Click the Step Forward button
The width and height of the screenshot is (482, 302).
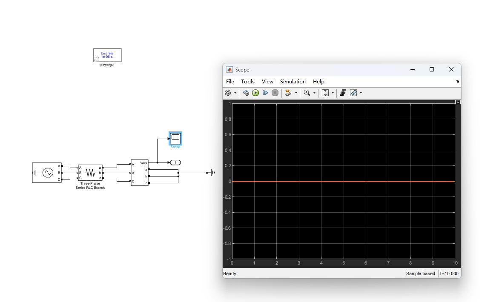(x=265, y=93)
